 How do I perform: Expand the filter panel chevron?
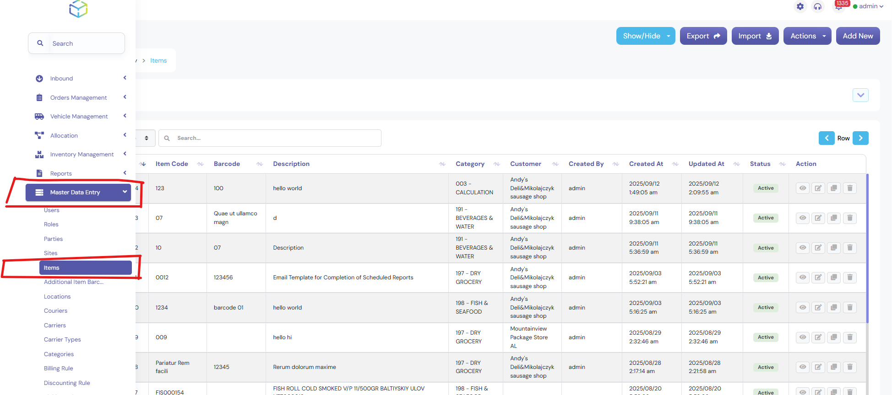coord(860,95)
